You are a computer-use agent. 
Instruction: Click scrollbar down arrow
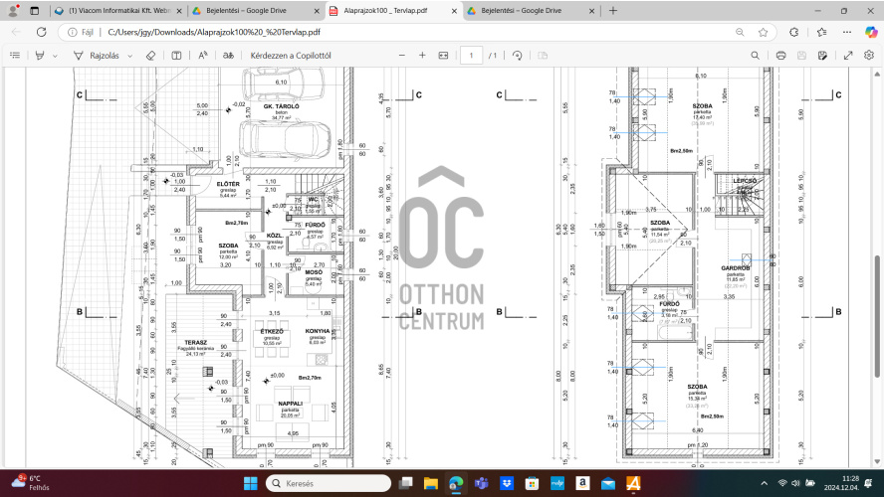877,462
